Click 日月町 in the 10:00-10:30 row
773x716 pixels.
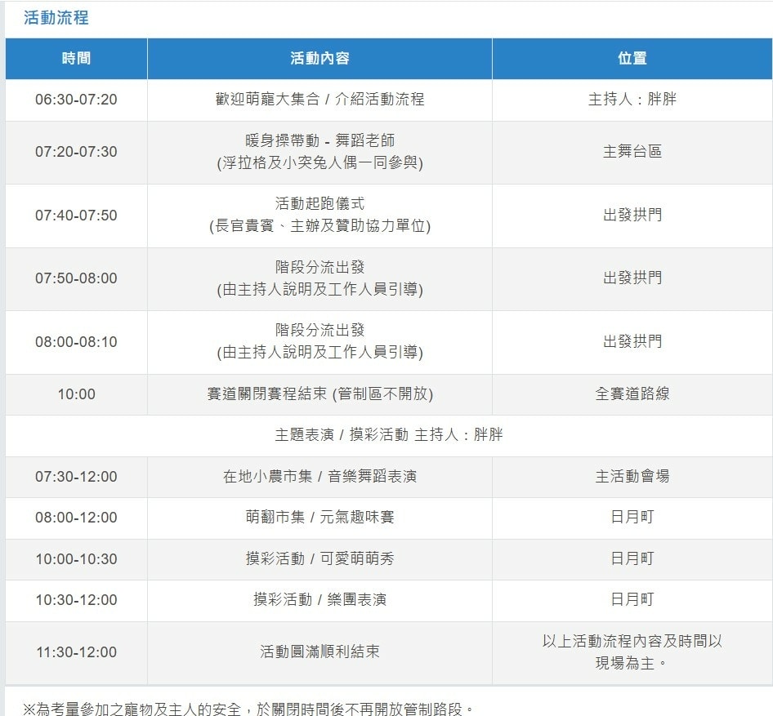pos(632,559)
